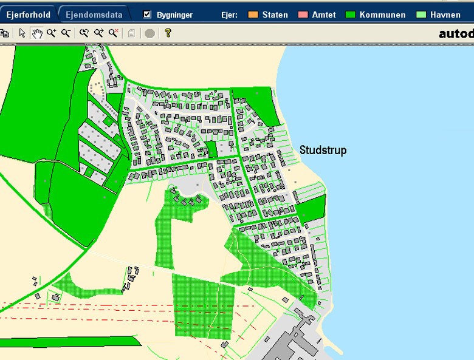Select the arrow pointer tool
The height and width of the screenshot is (360, 474).
point(22,33)
